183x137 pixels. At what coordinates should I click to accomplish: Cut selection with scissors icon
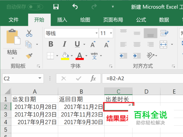(29, 33)
